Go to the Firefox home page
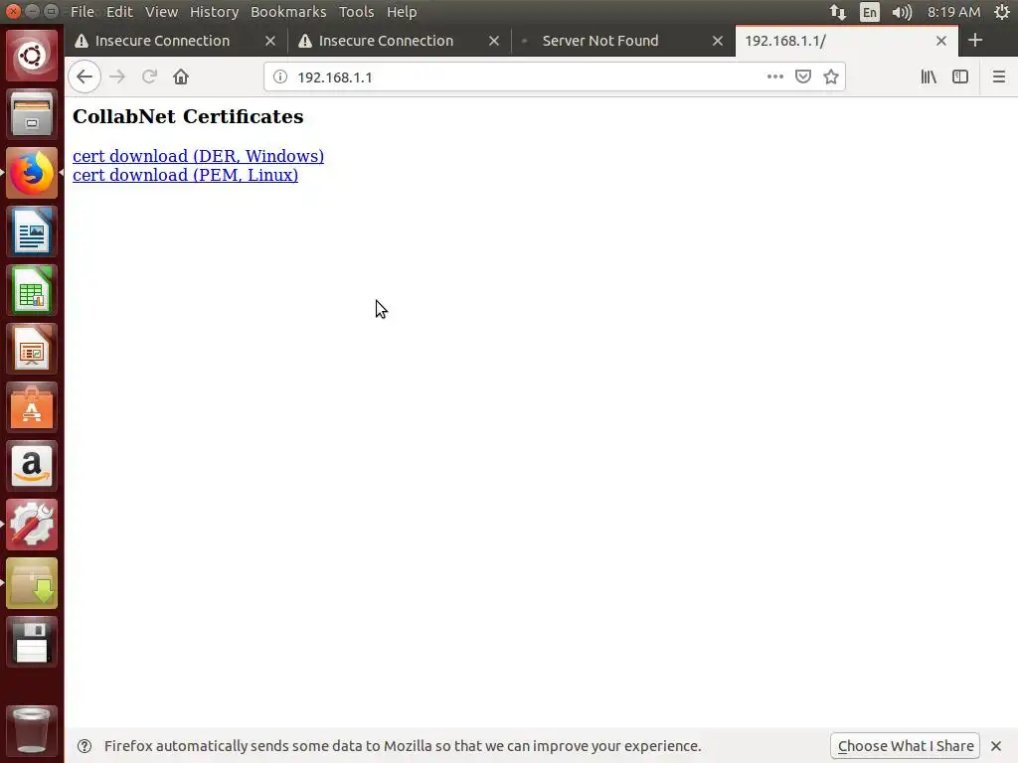1018x763 pixels. pos(181,76)
